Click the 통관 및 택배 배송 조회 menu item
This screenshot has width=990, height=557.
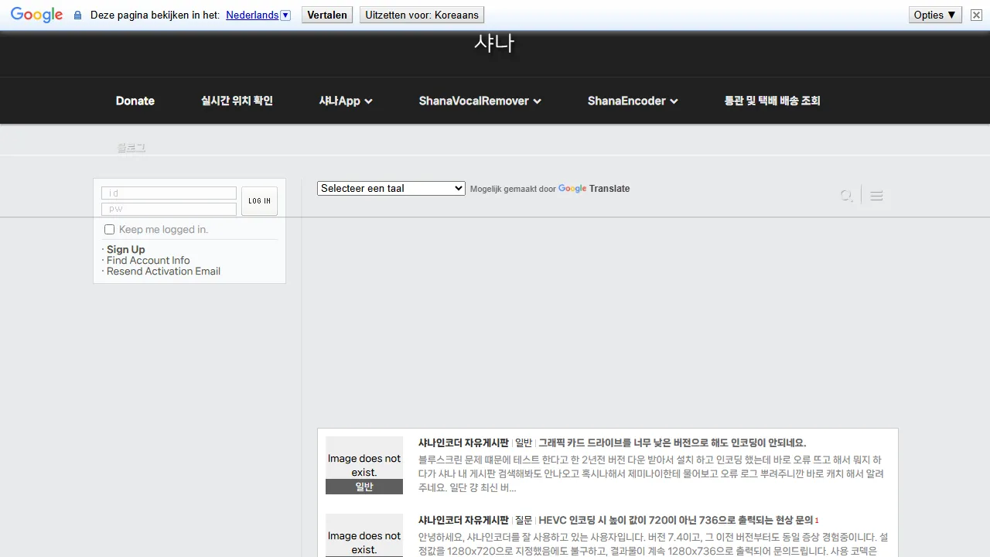click(773, 101)
